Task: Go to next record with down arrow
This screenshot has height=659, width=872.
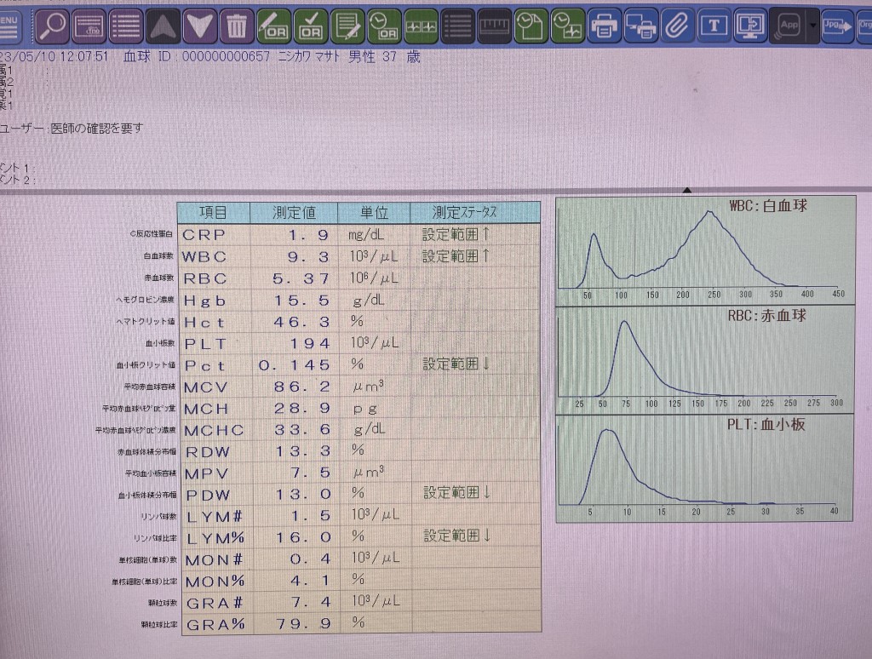Action: coord(199,26)
